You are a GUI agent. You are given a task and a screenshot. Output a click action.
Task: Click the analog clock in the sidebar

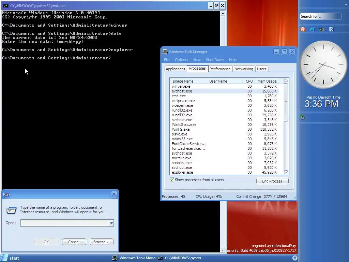click(x=323, y=64)
